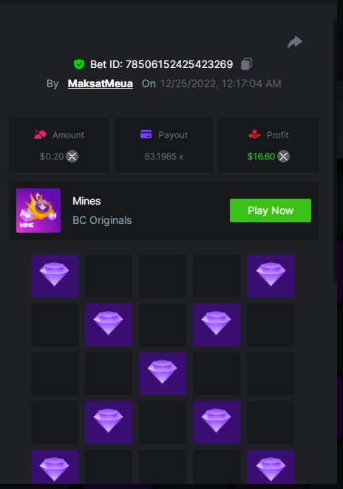343x489 pixels.
Task: Select the gem tile in the top-left corner
Action: tap(55, 276)
